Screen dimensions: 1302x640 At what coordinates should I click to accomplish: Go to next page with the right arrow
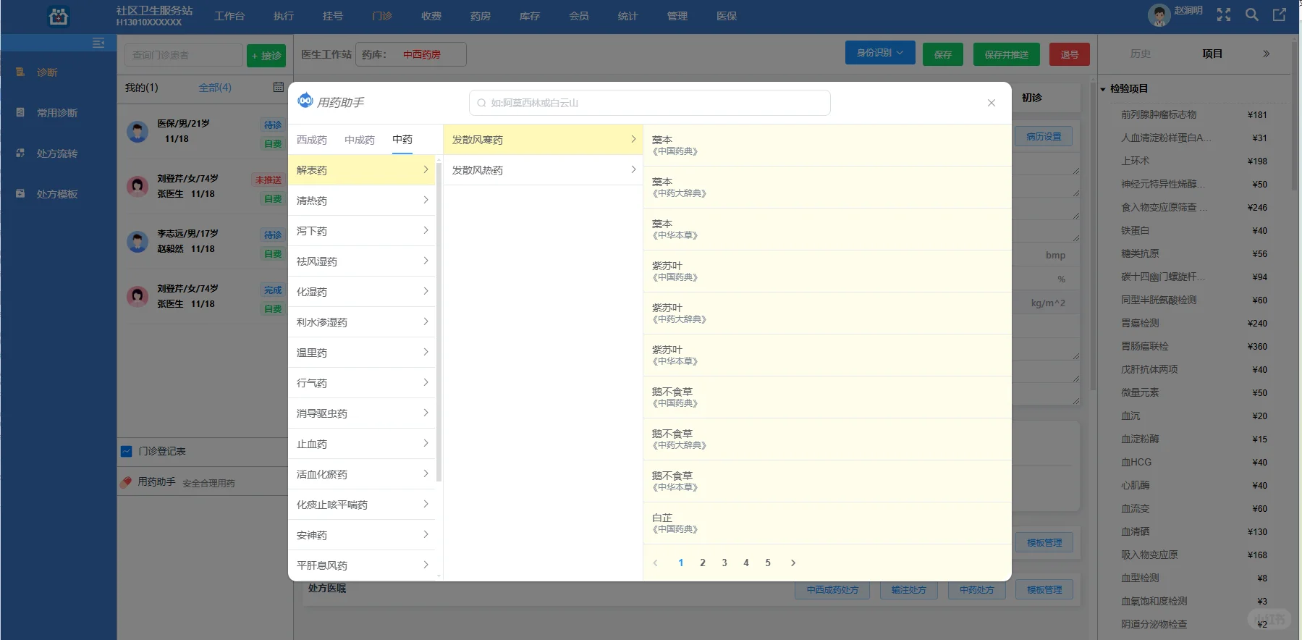(793, 563)
